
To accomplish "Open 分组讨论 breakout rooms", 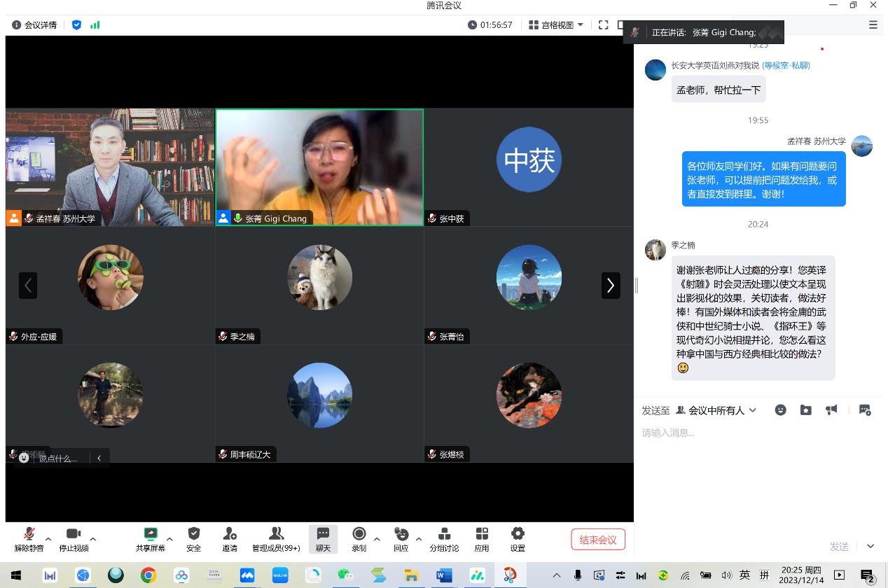I will (x=444, y=535).
